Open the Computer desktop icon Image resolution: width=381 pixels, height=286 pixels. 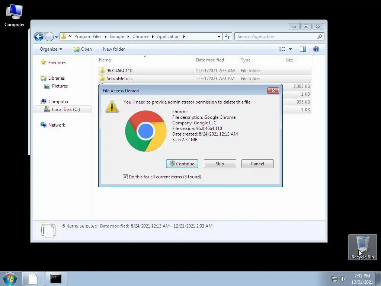click(x=15, y=16)
